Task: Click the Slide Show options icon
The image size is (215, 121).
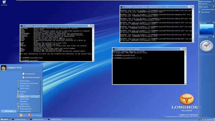Action: pyautogui.click(x=214, y=23)
